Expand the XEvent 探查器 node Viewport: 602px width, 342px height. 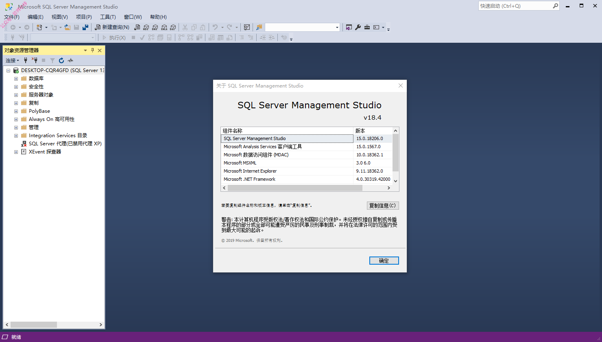(x=16, y=151)
